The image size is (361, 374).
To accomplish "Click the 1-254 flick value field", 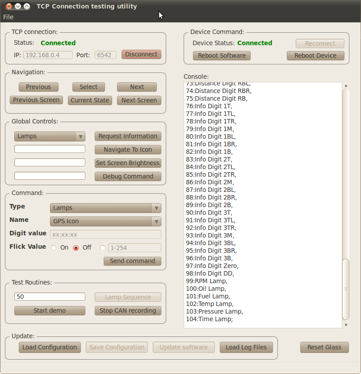I will [134, 248].
